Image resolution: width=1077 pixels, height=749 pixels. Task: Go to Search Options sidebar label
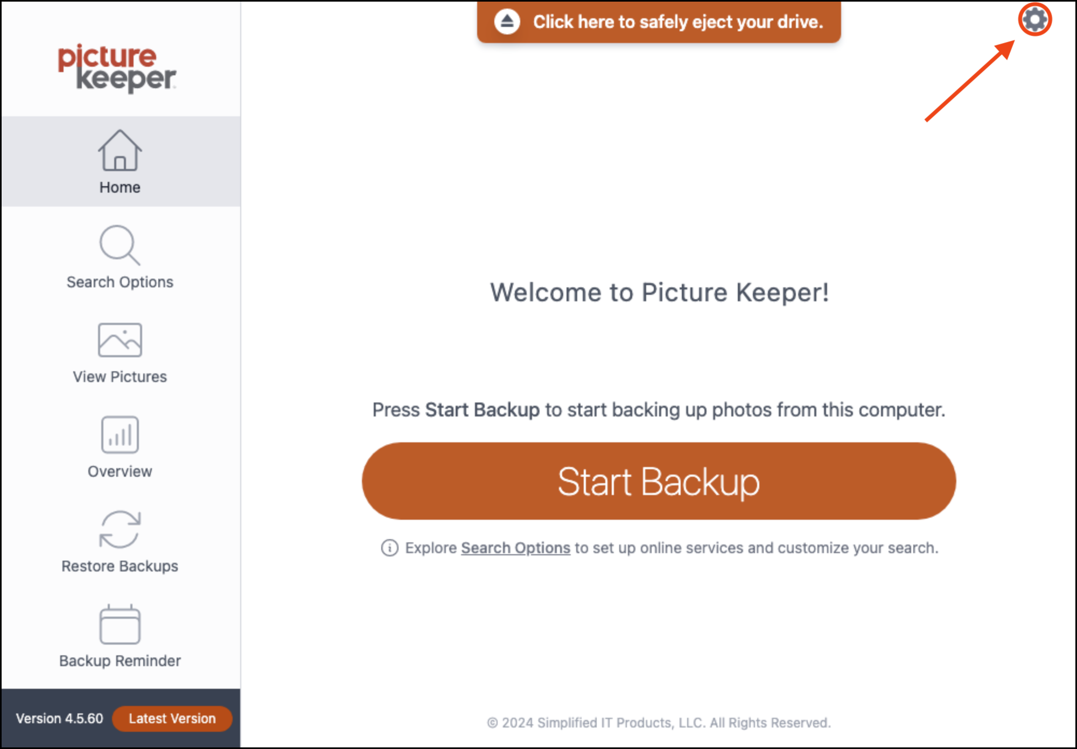pyautogui.click(x=120, y=282)
